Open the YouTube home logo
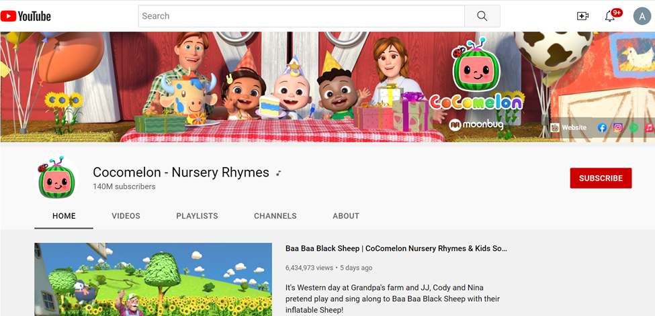 point(26,16)
